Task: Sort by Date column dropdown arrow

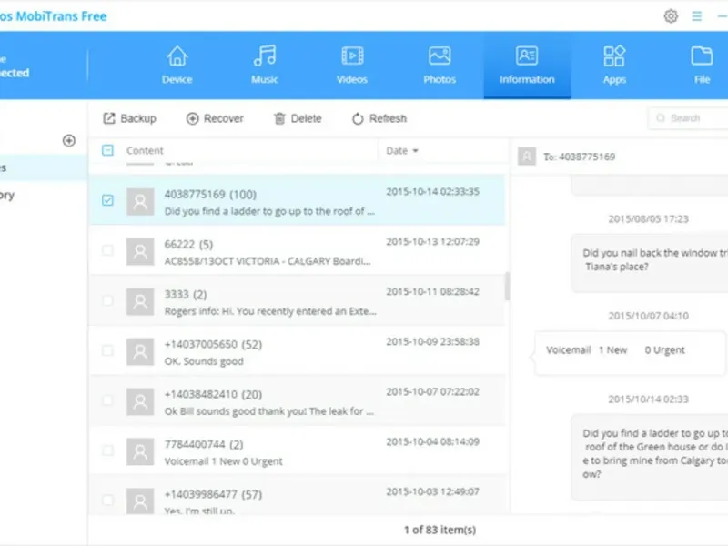Action: tap(416, 150)
